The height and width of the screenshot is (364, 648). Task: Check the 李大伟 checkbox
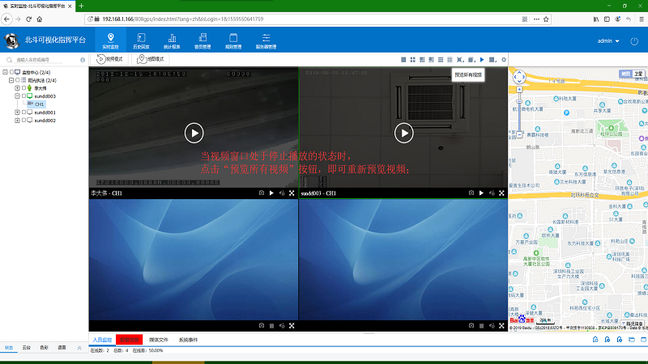click(24, 88)
